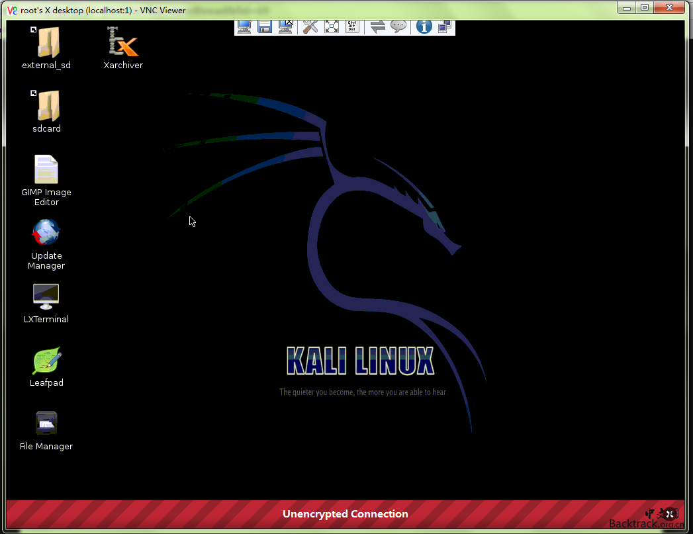The width and height of the screenshot is (693, 534).
Task: Click the two-monitors icon at toolbar end
Action: tap(445, 27)
